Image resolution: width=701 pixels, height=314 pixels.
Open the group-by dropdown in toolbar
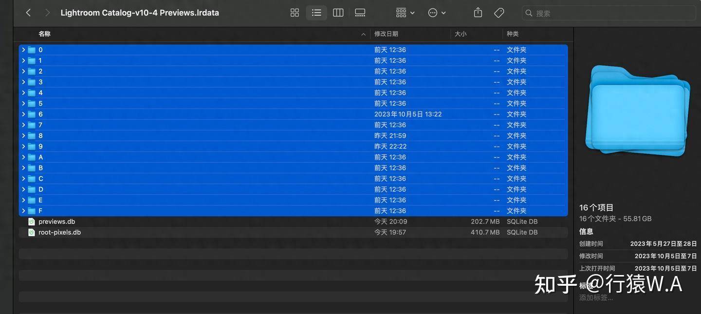click(x=405, y=13)
